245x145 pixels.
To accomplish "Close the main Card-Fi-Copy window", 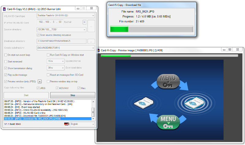I will pyautogui.click(x=91, y=8).
